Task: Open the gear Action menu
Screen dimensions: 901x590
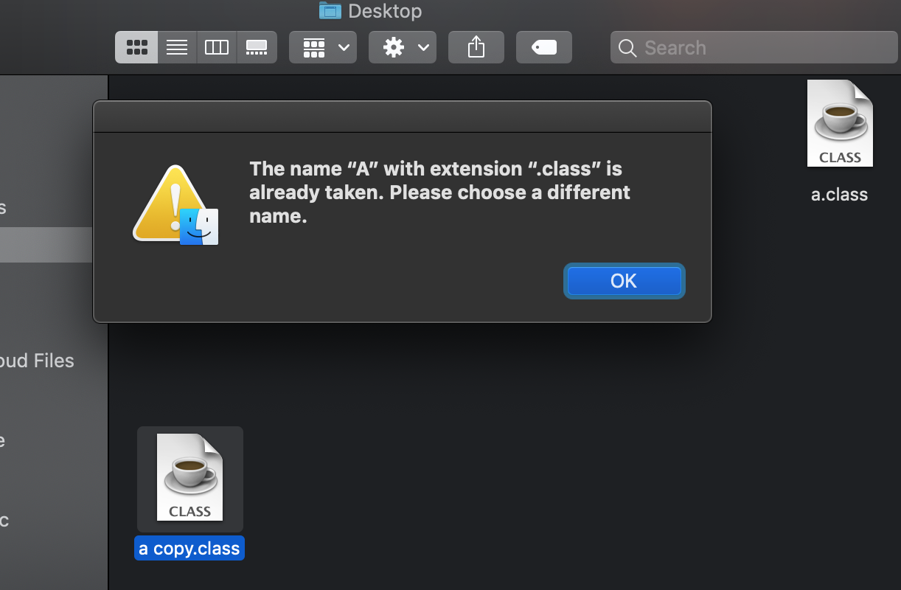Action: (x=403, y=48)
